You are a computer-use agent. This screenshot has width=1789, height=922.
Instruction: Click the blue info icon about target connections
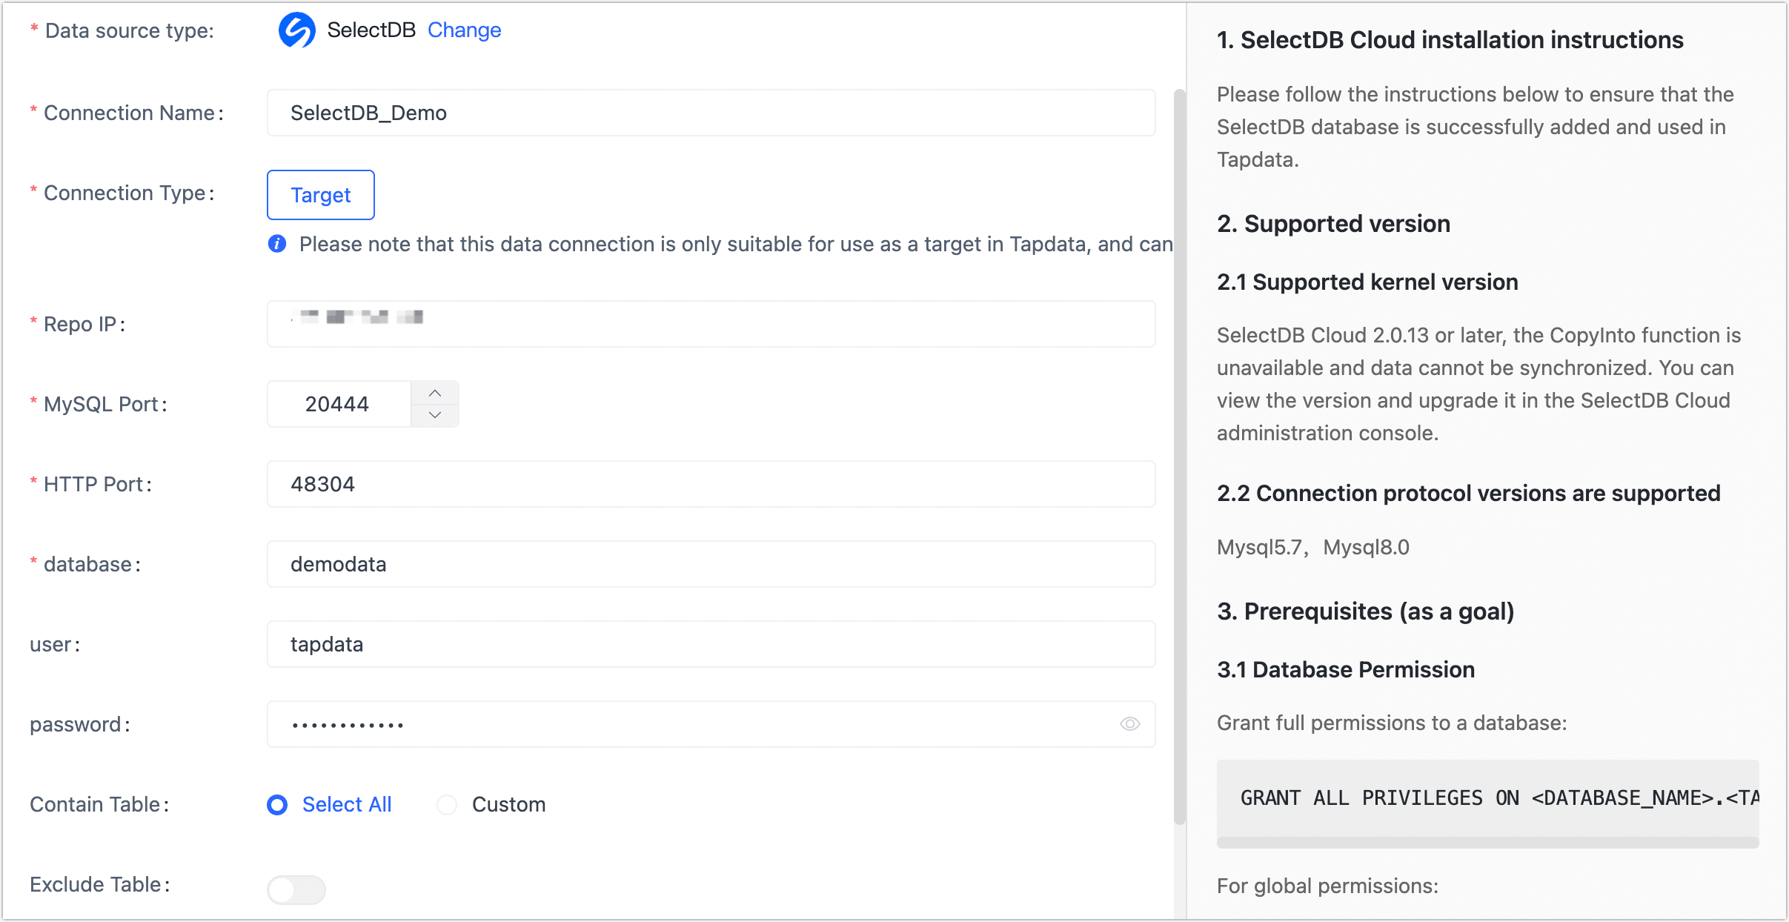(x=276, y=244)
